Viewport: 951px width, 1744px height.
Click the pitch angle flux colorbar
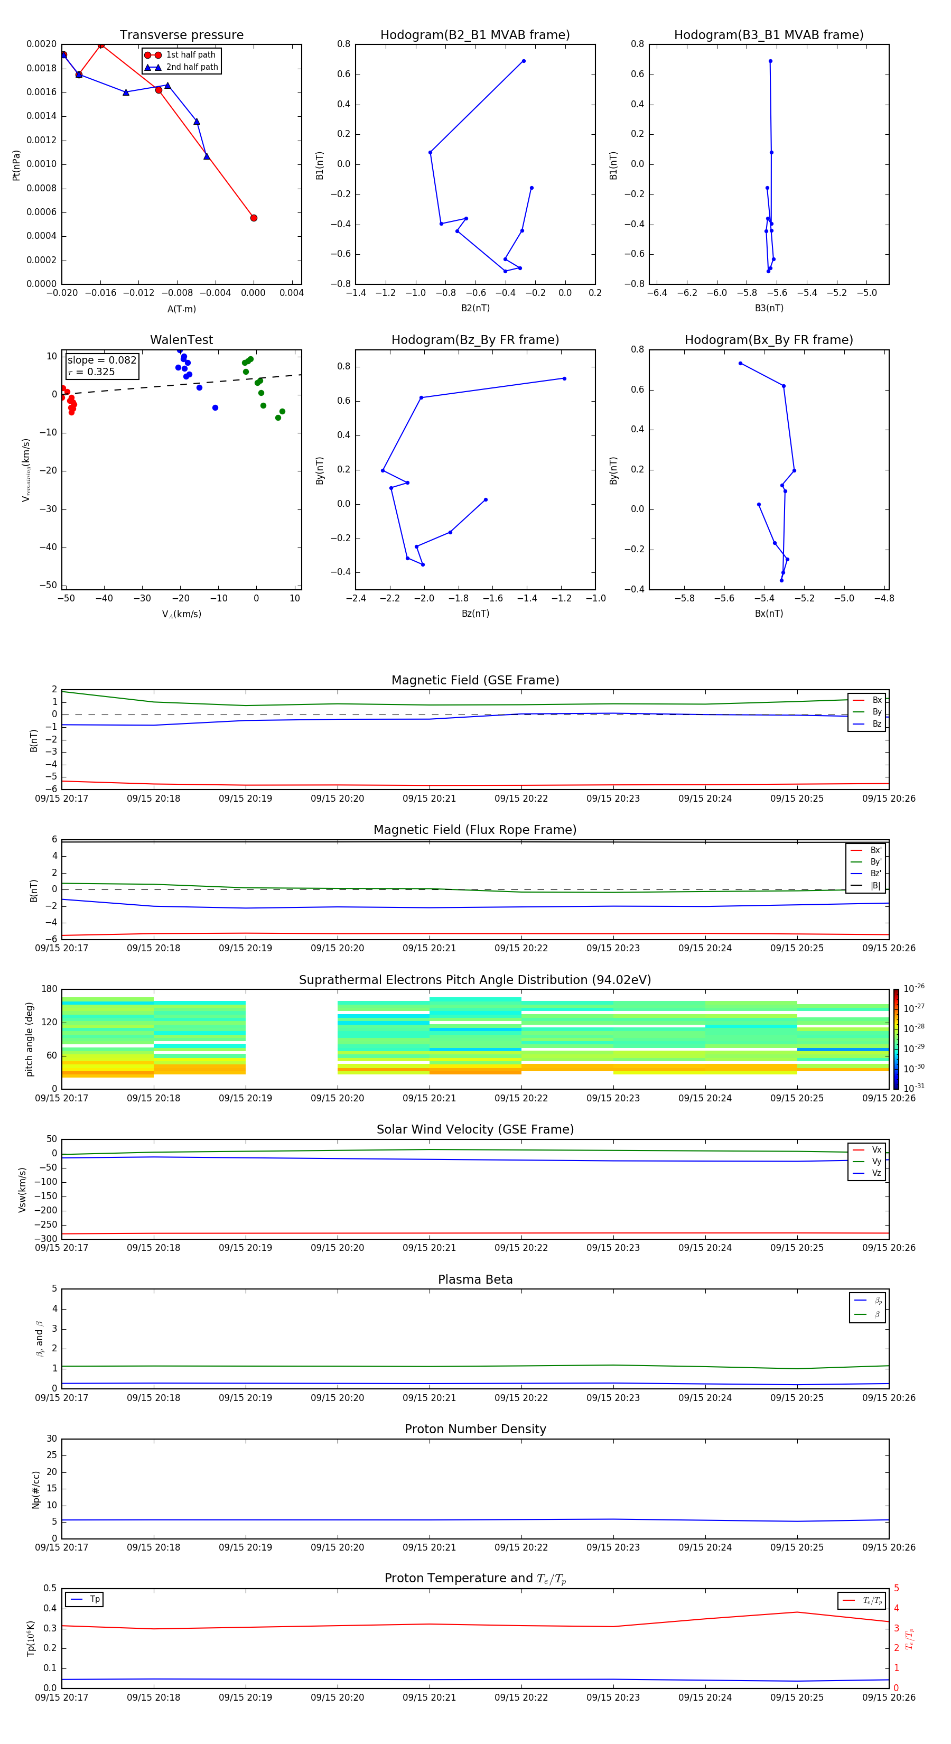(896, 1039)
